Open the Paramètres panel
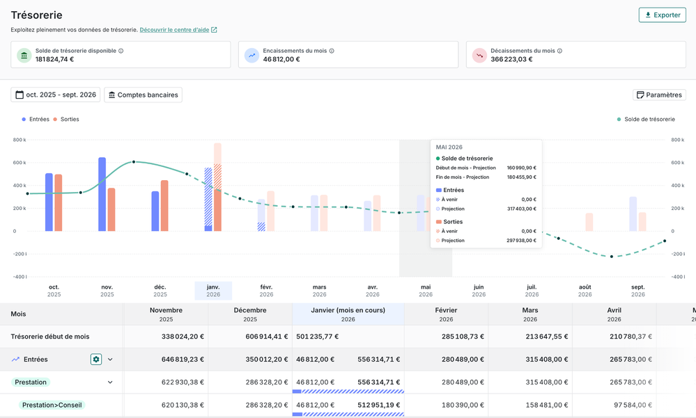Screen dimensions: 696x418 point(658,95)
